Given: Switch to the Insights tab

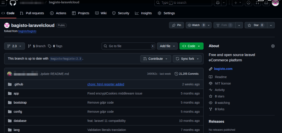Looking at the screenshot, I should (x=143, y=13).
